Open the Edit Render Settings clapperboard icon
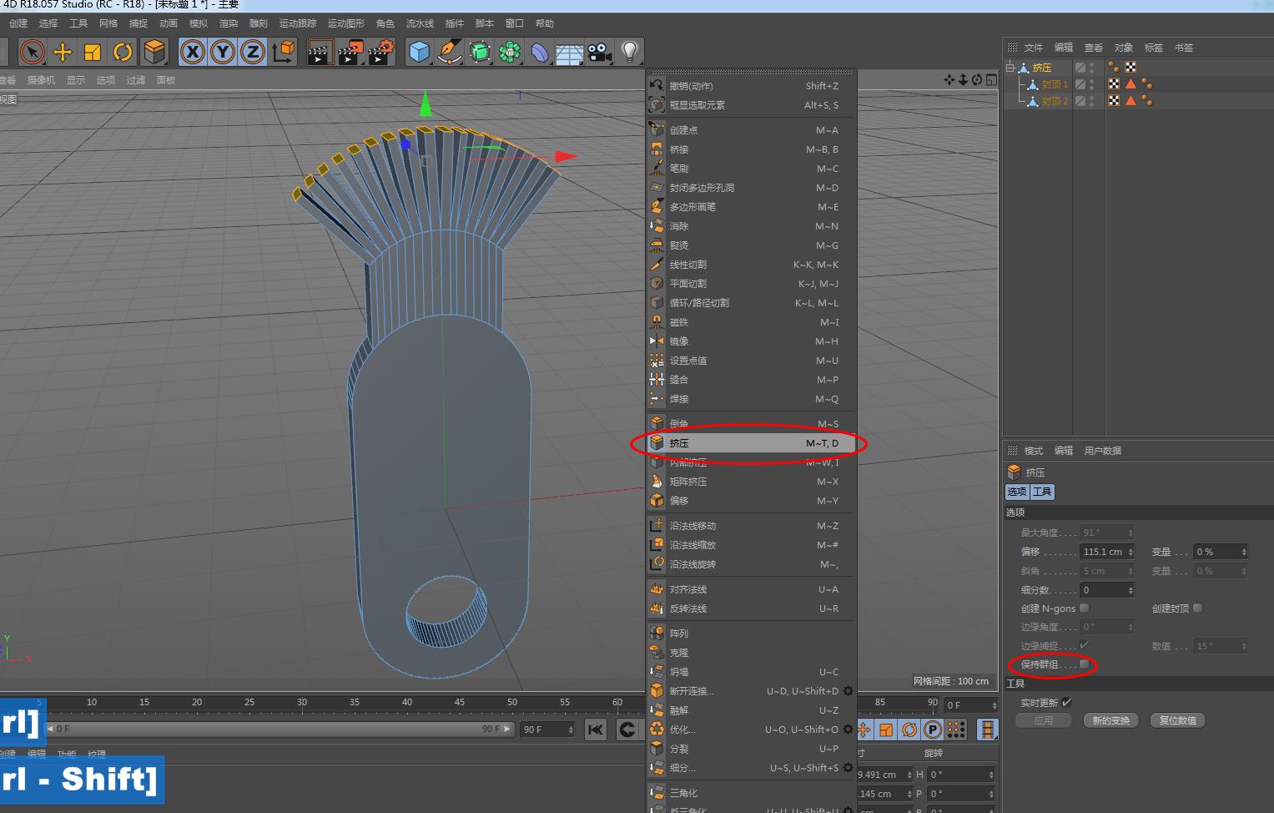 tap(380, 53)
